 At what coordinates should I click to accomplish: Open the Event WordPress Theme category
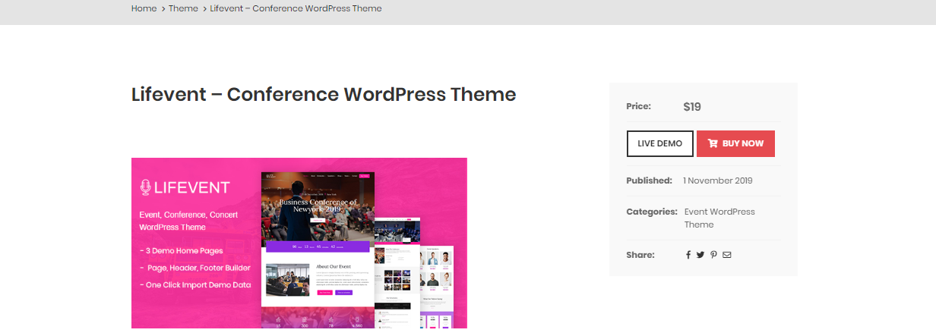click(x=719, y=218)
